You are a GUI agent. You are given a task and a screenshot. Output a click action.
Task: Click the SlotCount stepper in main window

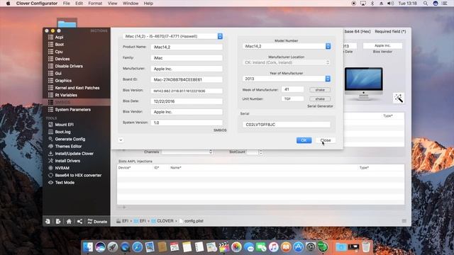[x=261, y=152]
